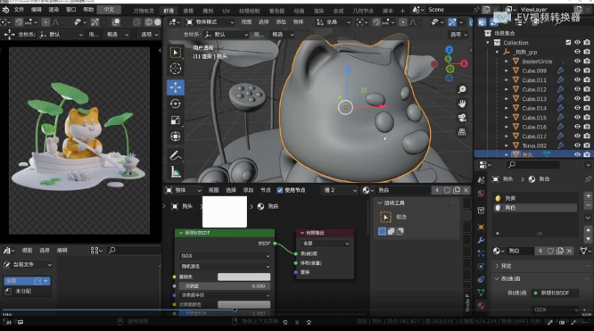This screenshot has height=331, width=594.
Task: Open the Modifiers wrench properties tab
Action: click(481, 240)
